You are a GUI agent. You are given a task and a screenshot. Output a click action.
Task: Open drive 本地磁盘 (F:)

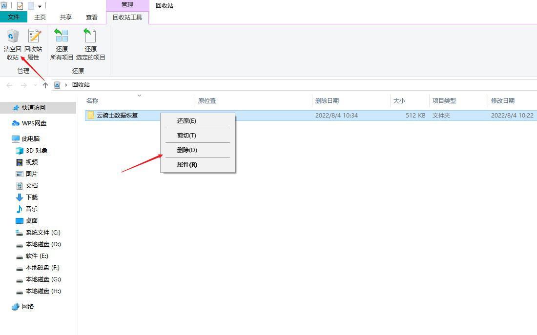click(42, 268)
